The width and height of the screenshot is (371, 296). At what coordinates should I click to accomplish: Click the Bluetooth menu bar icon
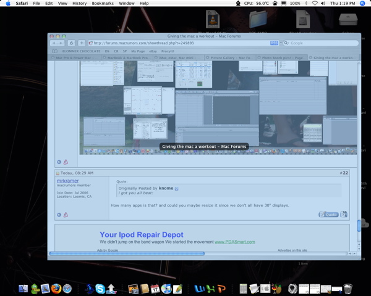[x=306, y=3]
